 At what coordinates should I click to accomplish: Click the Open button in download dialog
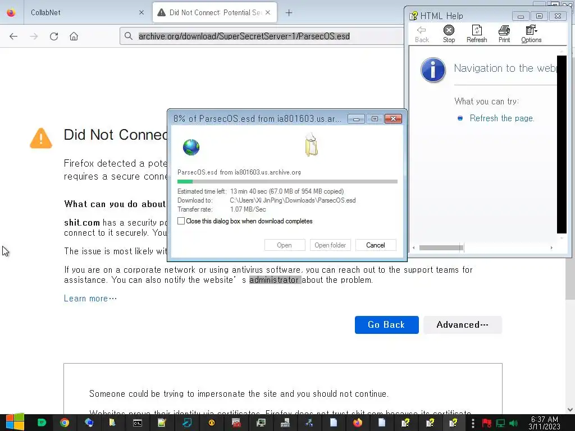[x=285, y=245]
